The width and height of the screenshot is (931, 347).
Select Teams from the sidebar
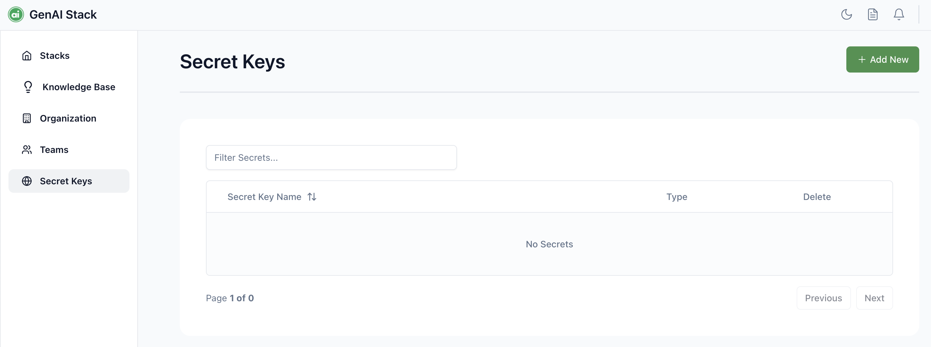[54, 150]
